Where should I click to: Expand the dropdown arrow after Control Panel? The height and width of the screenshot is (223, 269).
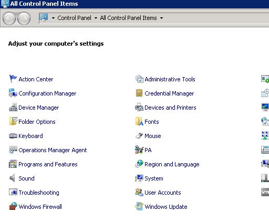click(96, 18)
